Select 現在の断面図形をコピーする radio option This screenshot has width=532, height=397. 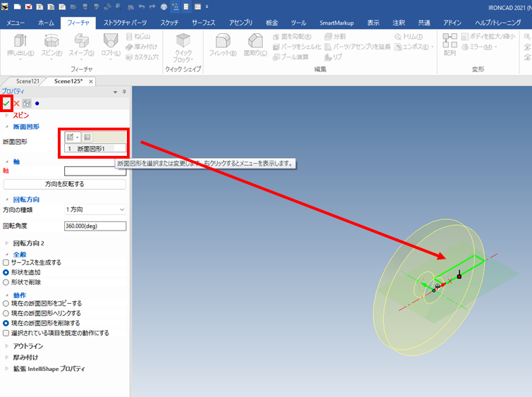coord(6,303)
